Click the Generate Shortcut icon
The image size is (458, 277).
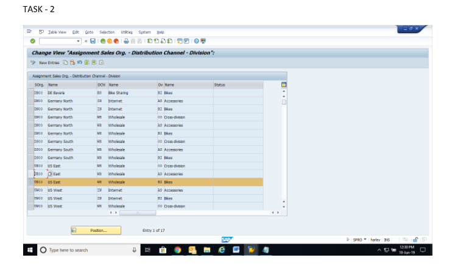click(x=186, y=41)
